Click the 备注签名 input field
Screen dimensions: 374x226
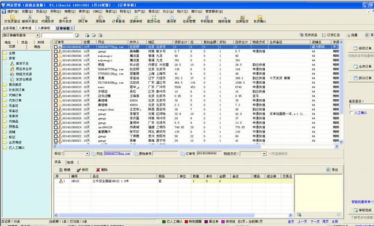click(x=361, y=106)
